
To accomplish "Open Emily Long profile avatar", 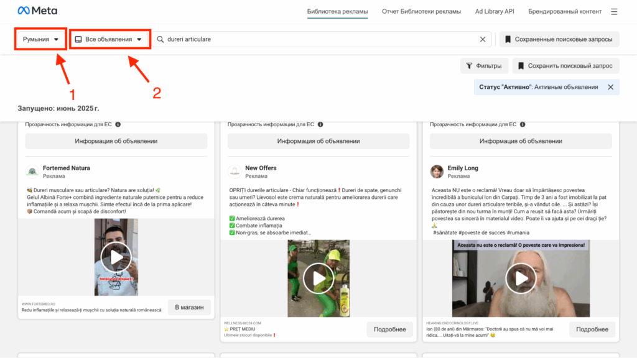I will click(x=437, y=172).
